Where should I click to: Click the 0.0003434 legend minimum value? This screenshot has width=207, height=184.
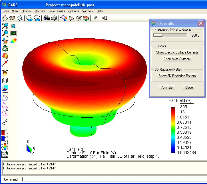pos(186,153)
